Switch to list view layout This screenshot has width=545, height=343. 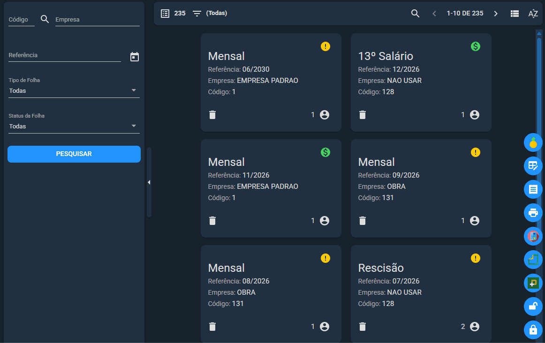[x=515, y=14]
